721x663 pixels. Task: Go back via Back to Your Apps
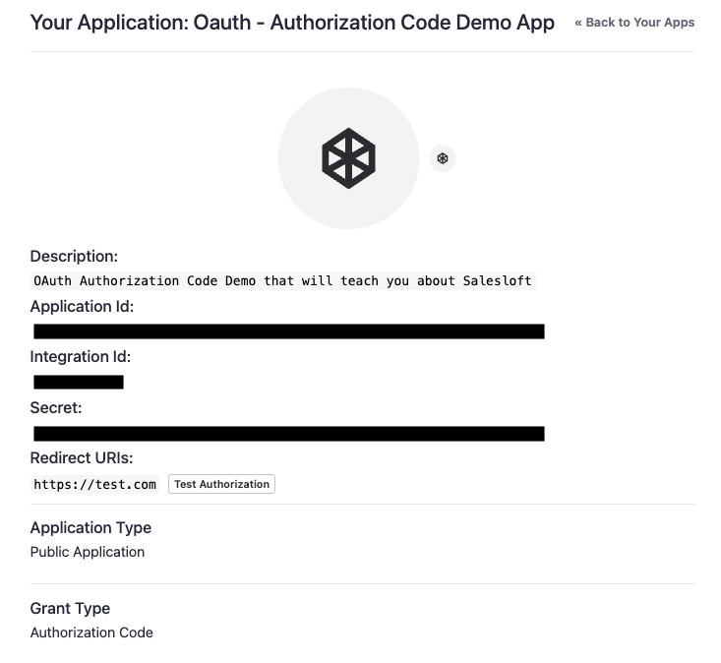coord(634,23)
